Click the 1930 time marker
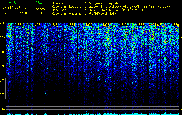This screenshot has width=182, height=115. (175, 25)
